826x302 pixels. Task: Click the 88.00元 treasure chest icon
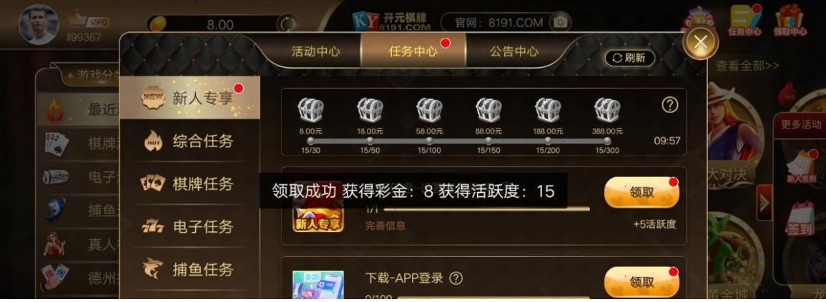488,110
